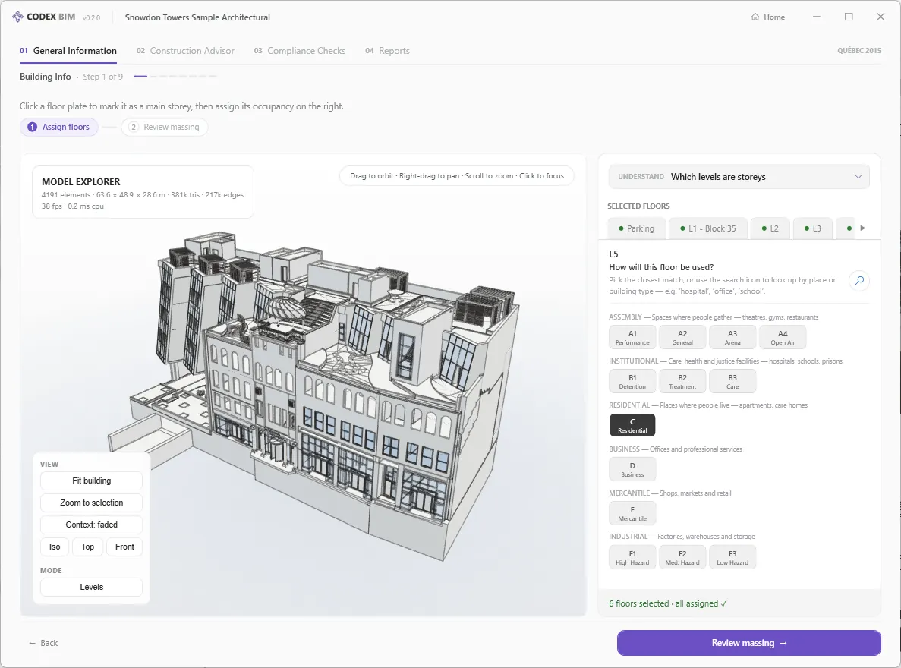Open the Reports tab

(x=387, y=51)
